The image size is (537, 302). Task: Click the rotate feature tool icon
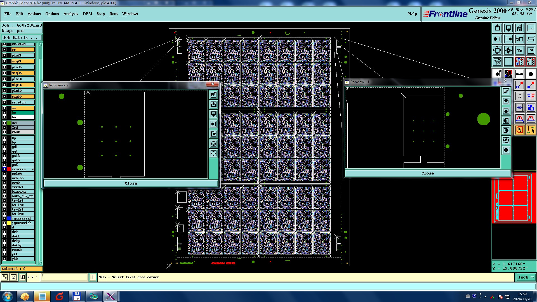[519, 96]
